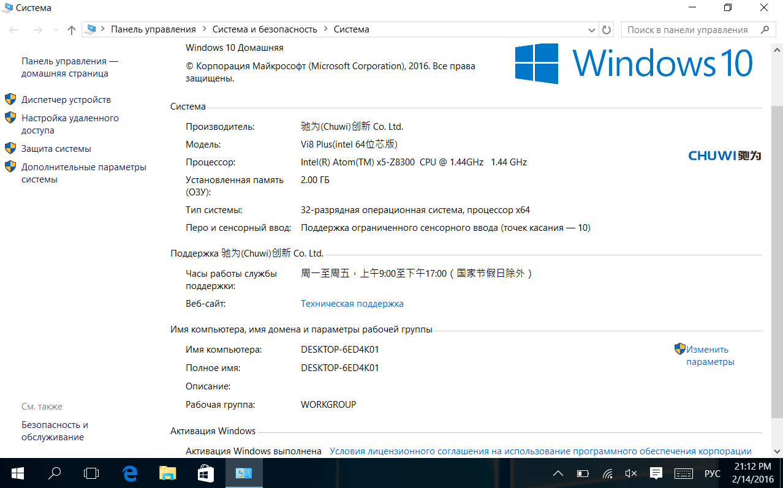Click Активация Windows выполнена text
Screen dimensions: 783x488
tap(254, 451)
